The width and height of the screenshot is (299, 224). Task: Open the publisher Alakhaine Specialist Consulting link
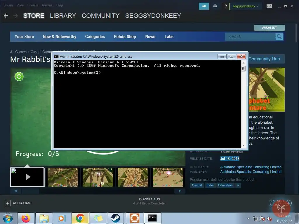click(x=251, y=172)
